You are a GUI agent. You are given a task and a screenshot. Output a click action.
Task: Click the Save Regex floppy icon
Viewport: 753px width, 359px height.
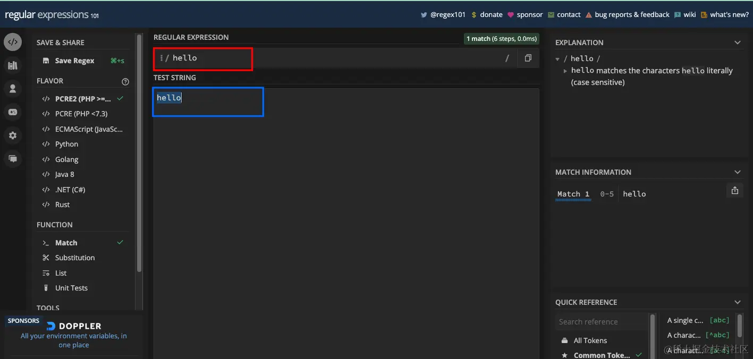pos(46,61)
